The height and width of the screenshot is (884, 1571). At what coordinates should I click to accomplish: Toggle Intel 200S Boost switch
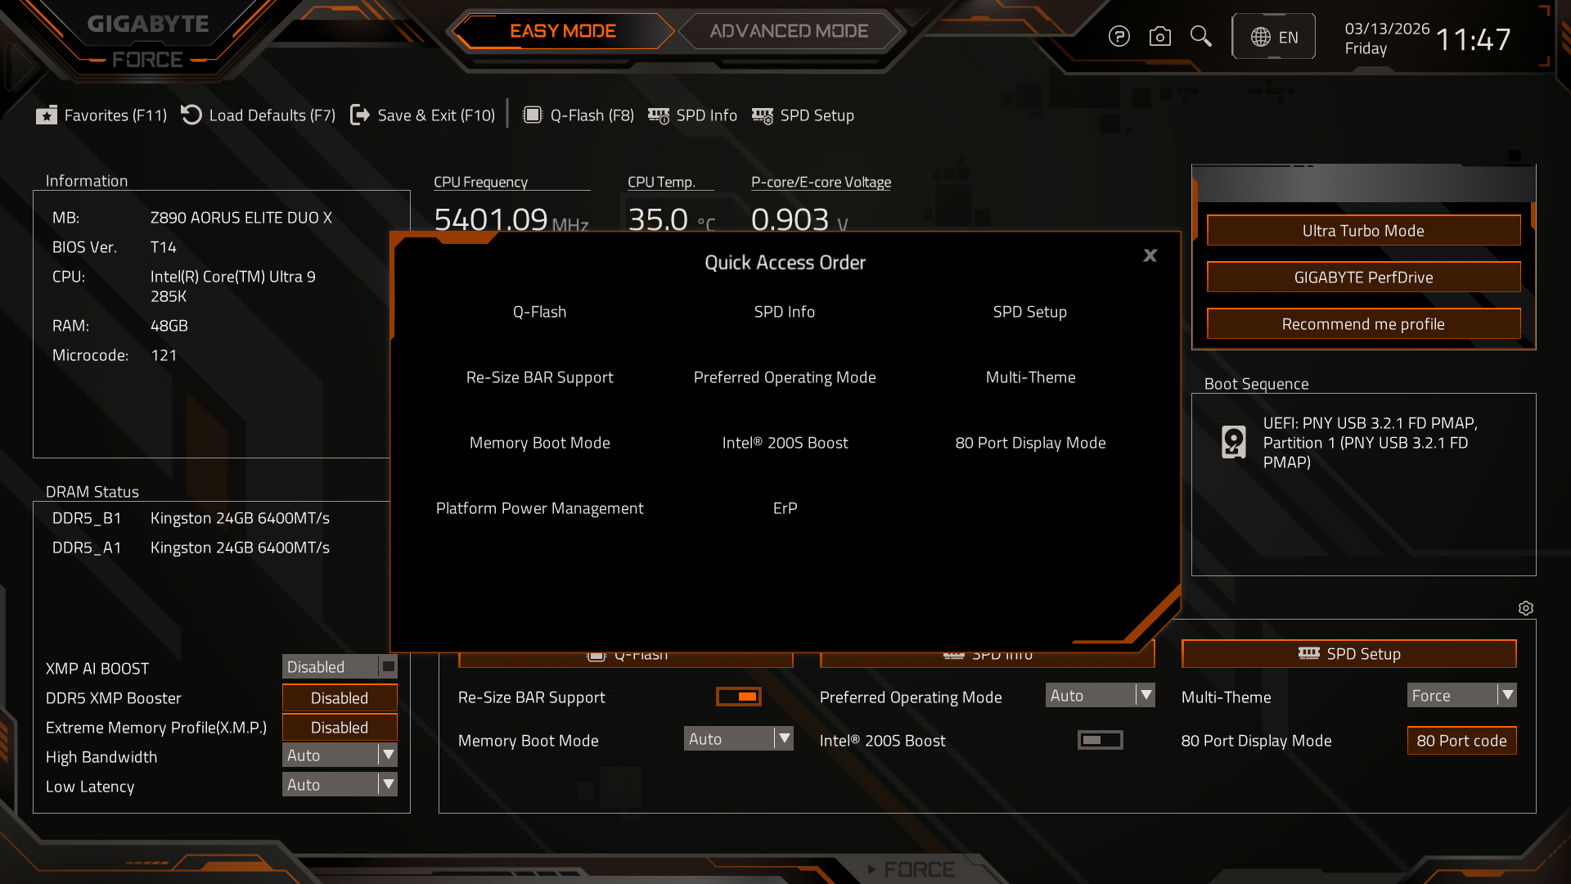coord(1100,740)
